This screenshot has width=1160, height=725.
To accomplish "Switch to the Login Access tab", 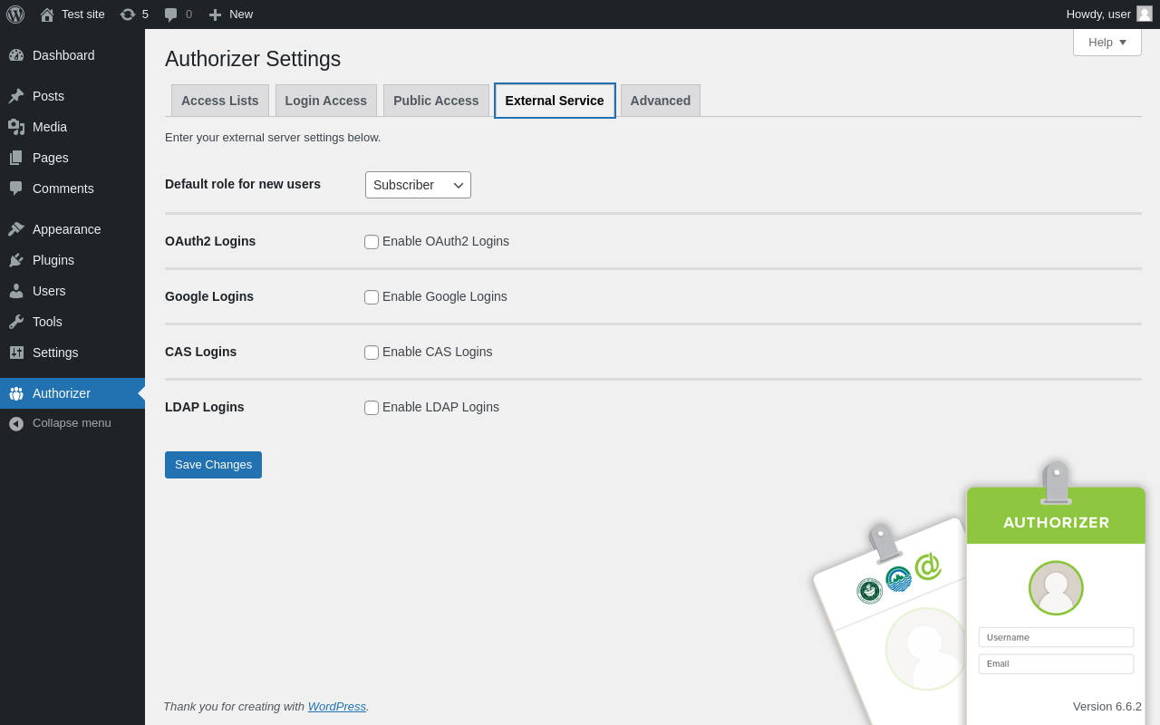I will point(326,101).
